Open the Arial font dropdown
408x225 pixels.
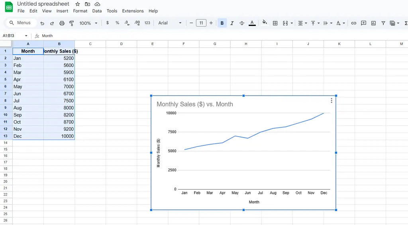tap(170, 23)
